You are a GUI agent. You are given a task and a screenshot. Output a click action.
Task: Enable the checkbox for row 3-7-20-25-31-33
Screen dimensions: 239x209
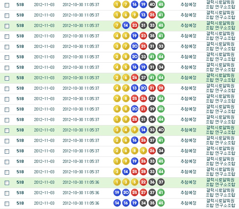(x=7, y=47)
